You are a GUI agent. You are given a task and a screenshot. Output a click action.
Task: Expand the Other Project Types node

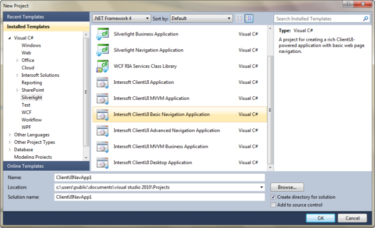click(10, 142)
